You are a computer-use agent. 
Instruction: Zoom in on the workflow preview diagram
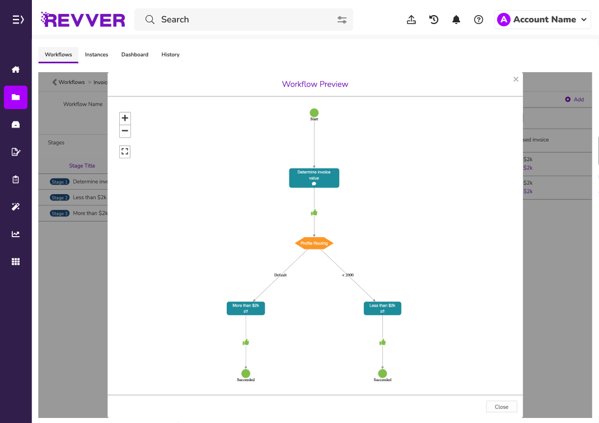pyautogui.click(x=125, y=118)
